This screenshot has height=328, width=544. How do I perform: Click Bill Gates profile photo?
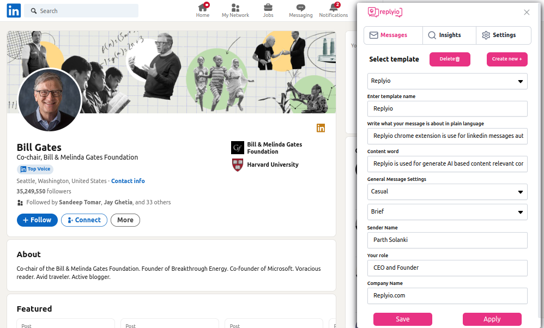[x=50, y=100]
